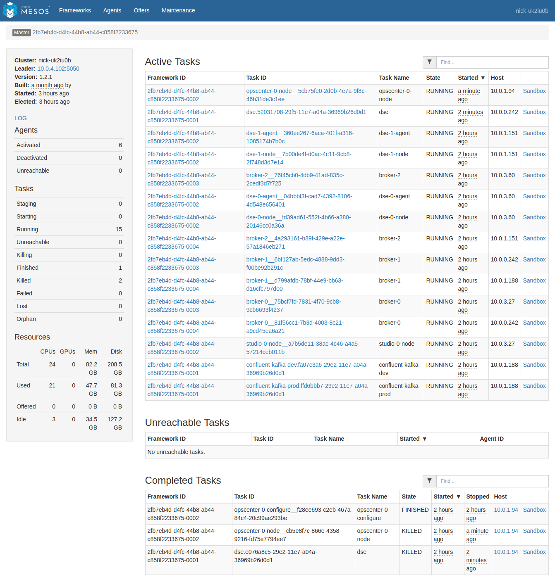This screenshot has width=555, height=582.
Task: Open framework ID link for studio-0-node row
Action: pyautogui.click(x=182, y=348)
